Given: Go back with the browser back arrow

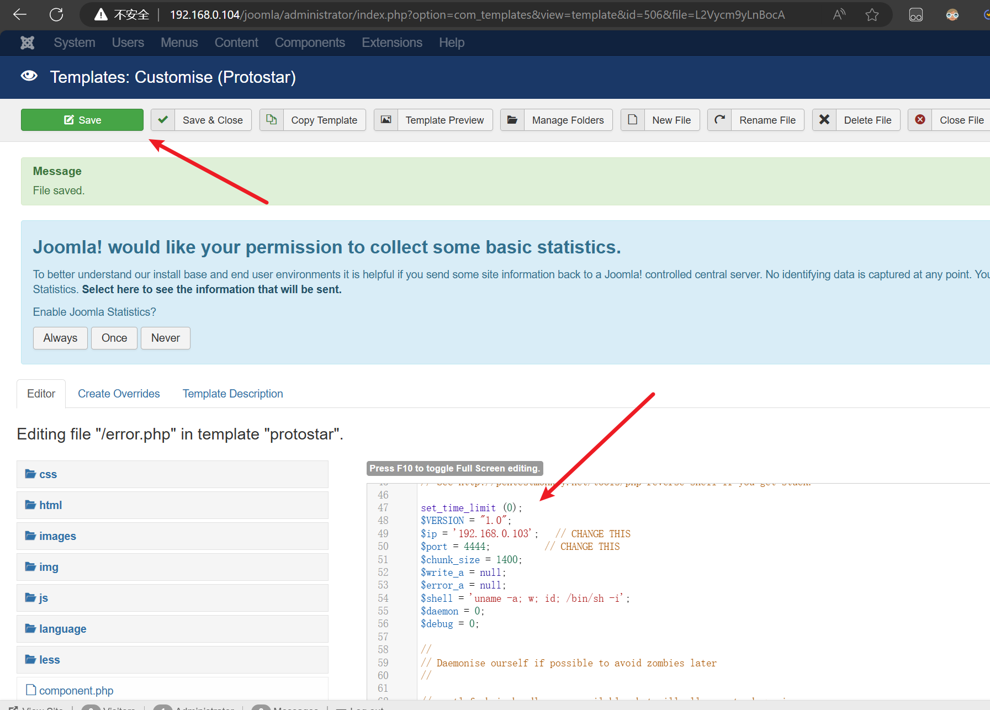Looking at the screenshot, I should [x=20, y=14].
